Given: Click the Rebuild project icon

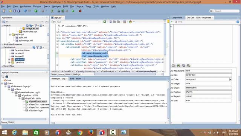Looking at the screenshot, I should pos(63,11).
